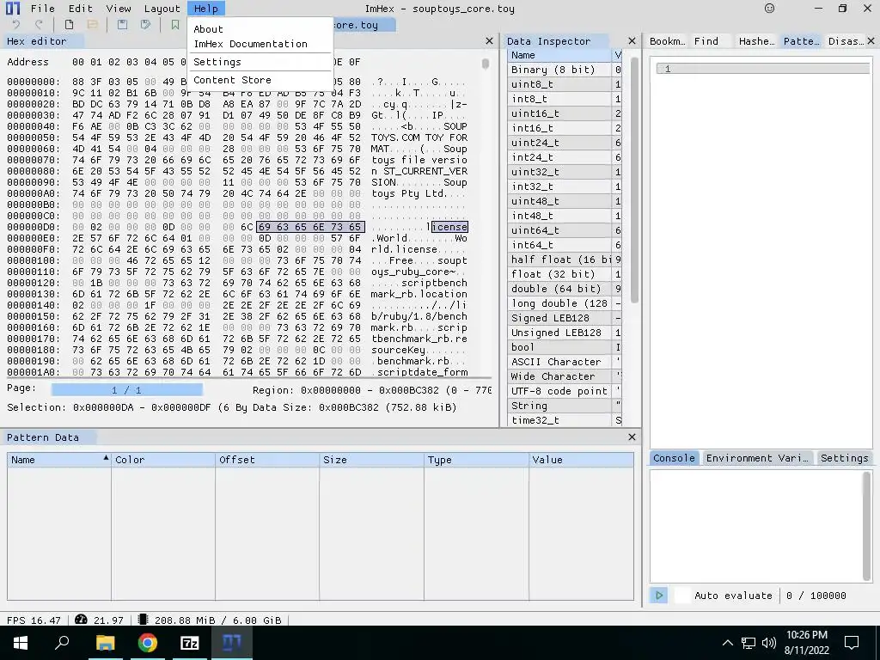This screenshot has width=880, height=660.
Task: Open the Layout menu
Action: click(162, 9)
